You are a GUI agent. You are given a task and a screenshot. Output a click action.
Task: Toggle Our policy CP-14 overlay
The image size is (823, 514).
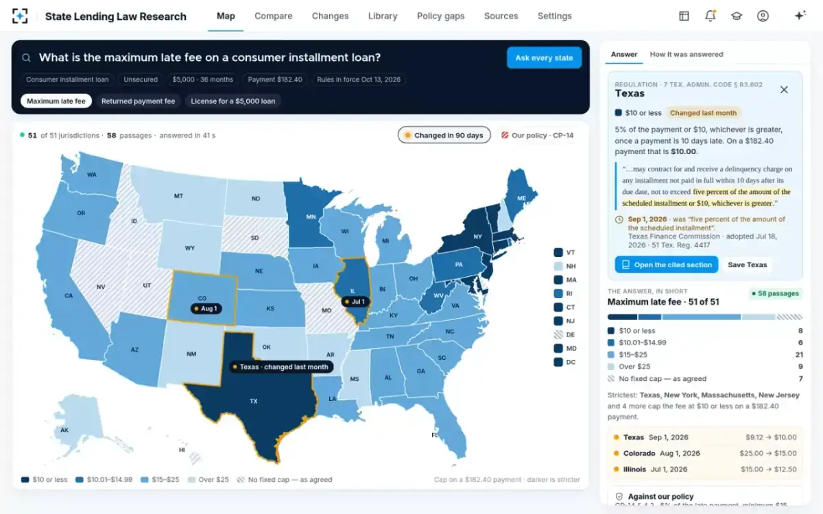537,135
